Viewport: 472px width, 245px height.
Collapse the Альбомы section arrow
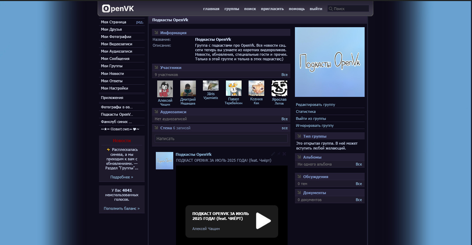click(299, 157)
